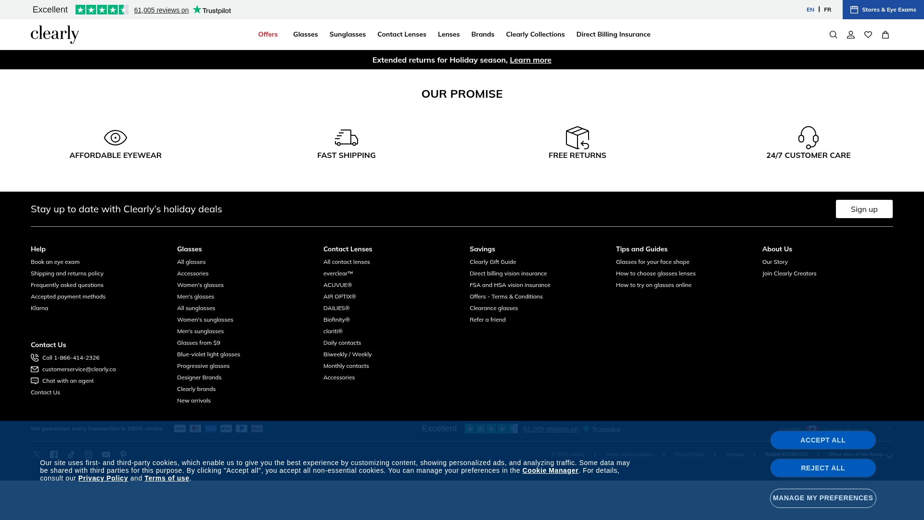The width and height of the screenshot is (924, 520).
Task: Open Manage My Preferences
Action: (823, 498)
